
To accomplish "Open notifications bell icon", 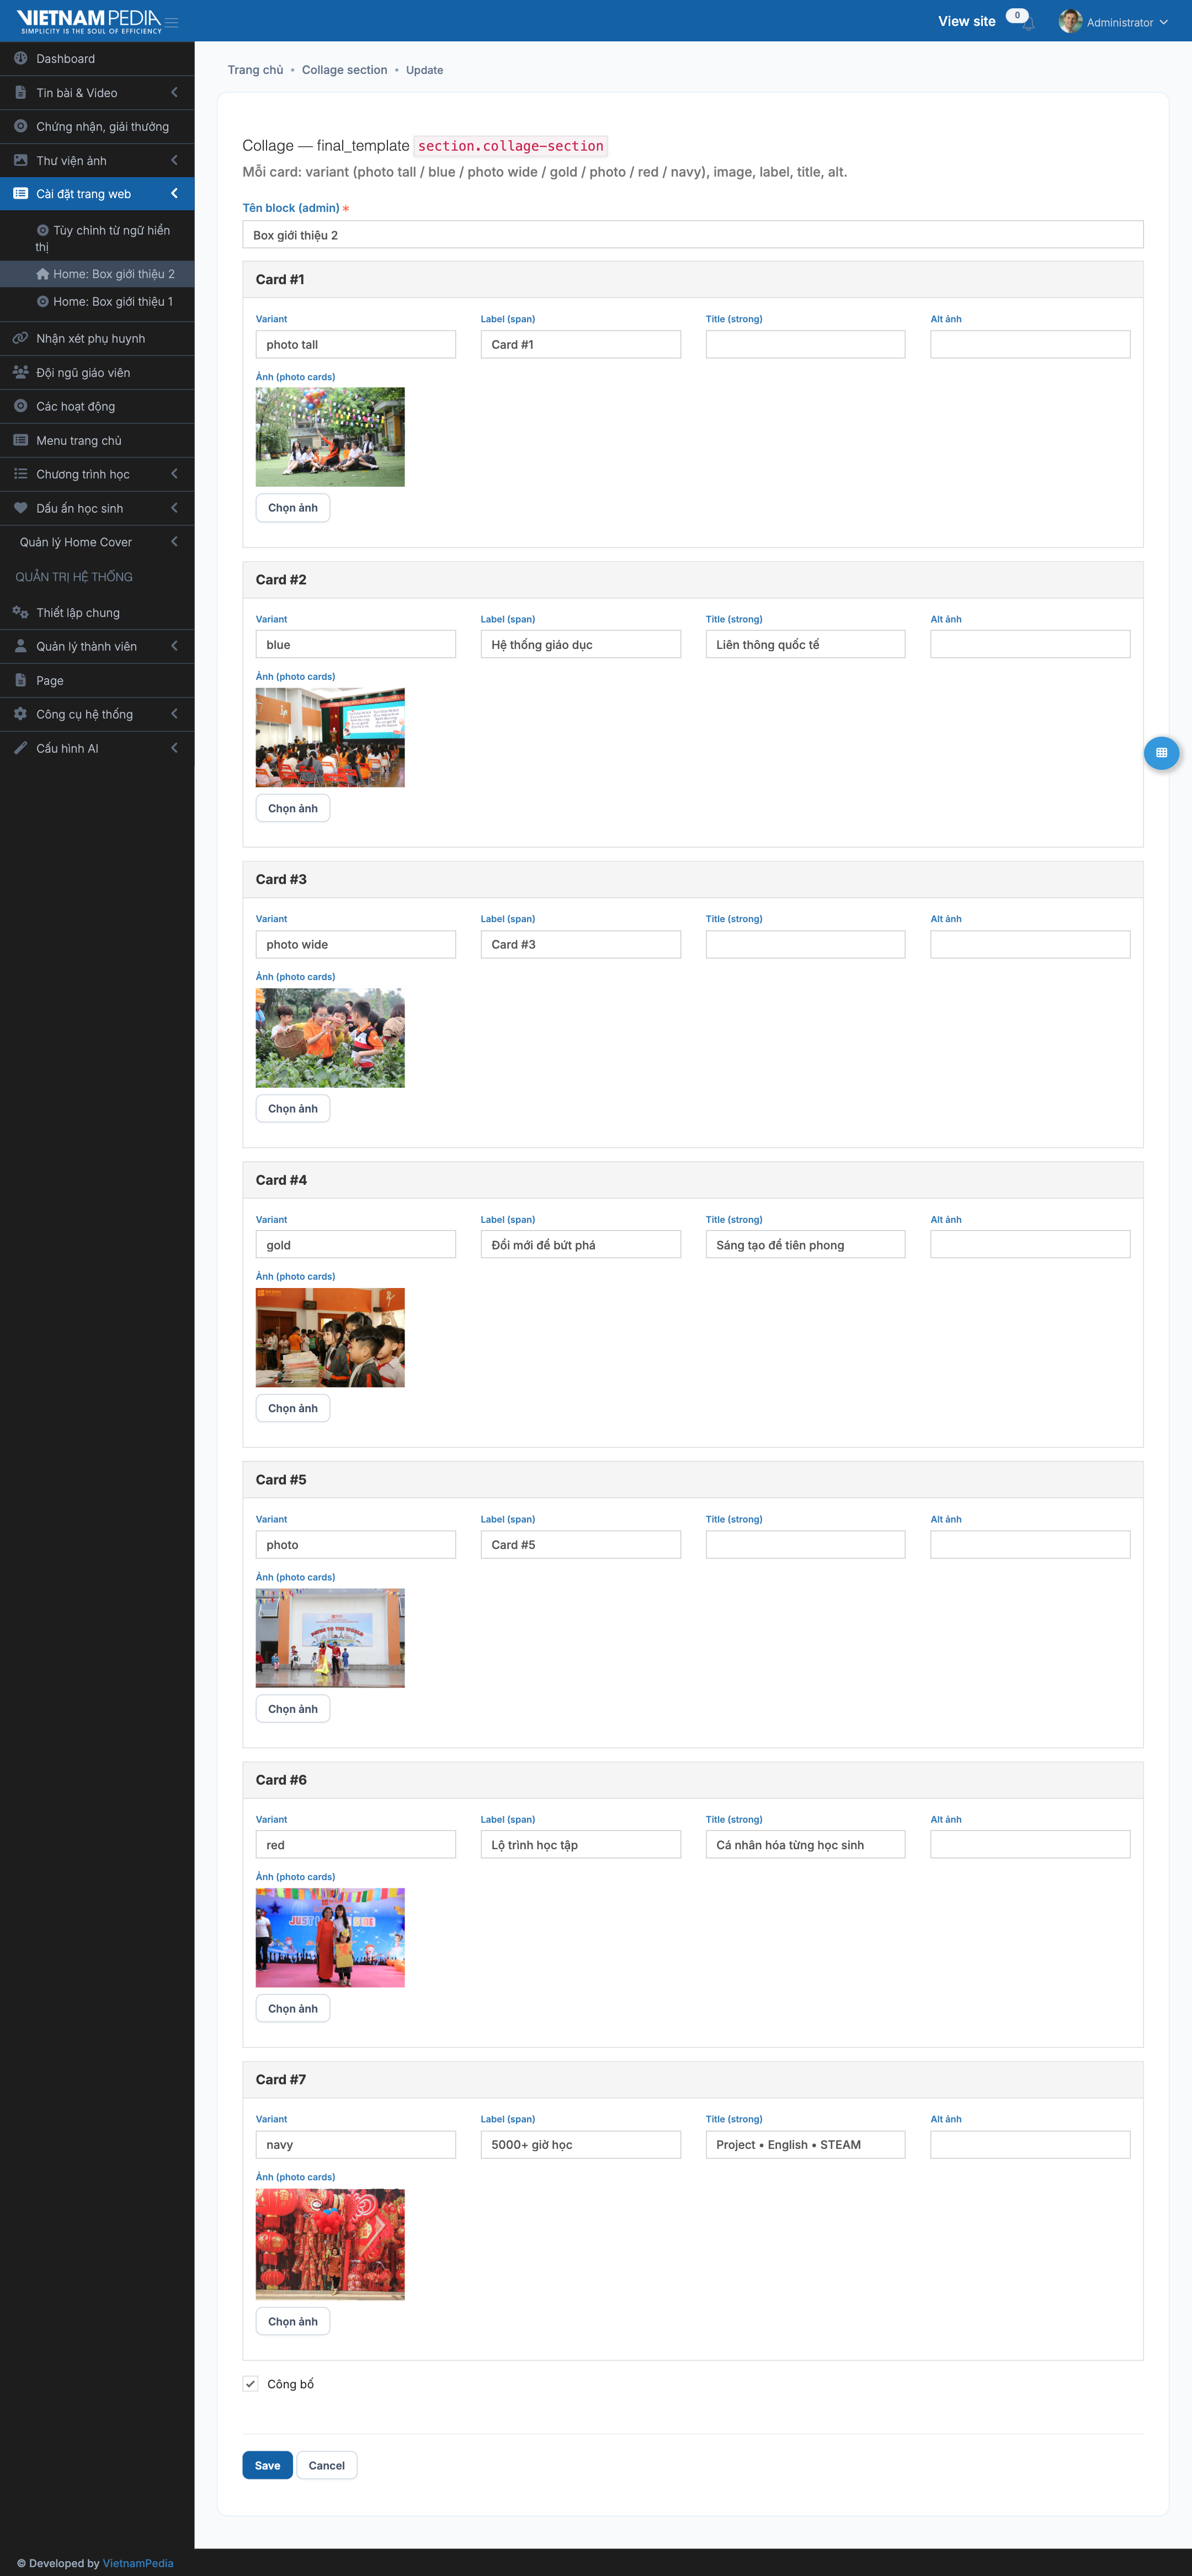I will [1028, 24].
